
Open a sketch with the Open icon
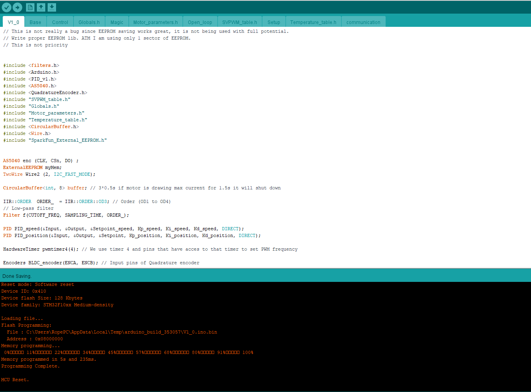click(41, 7)
